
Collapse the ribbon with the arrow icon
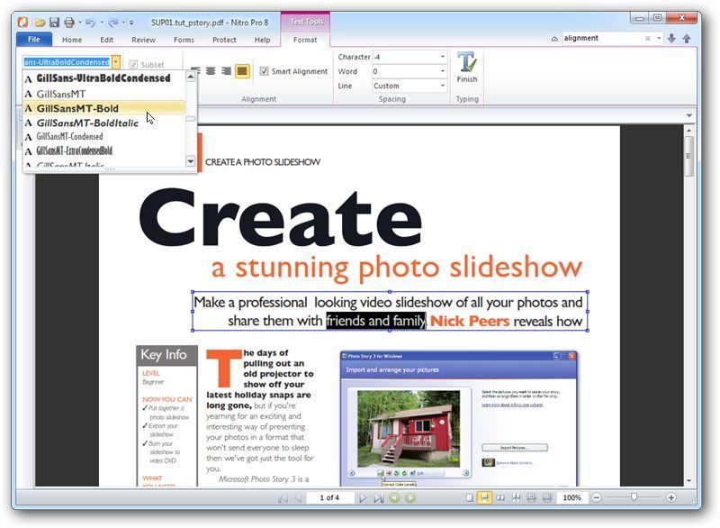tap(554, 39)
